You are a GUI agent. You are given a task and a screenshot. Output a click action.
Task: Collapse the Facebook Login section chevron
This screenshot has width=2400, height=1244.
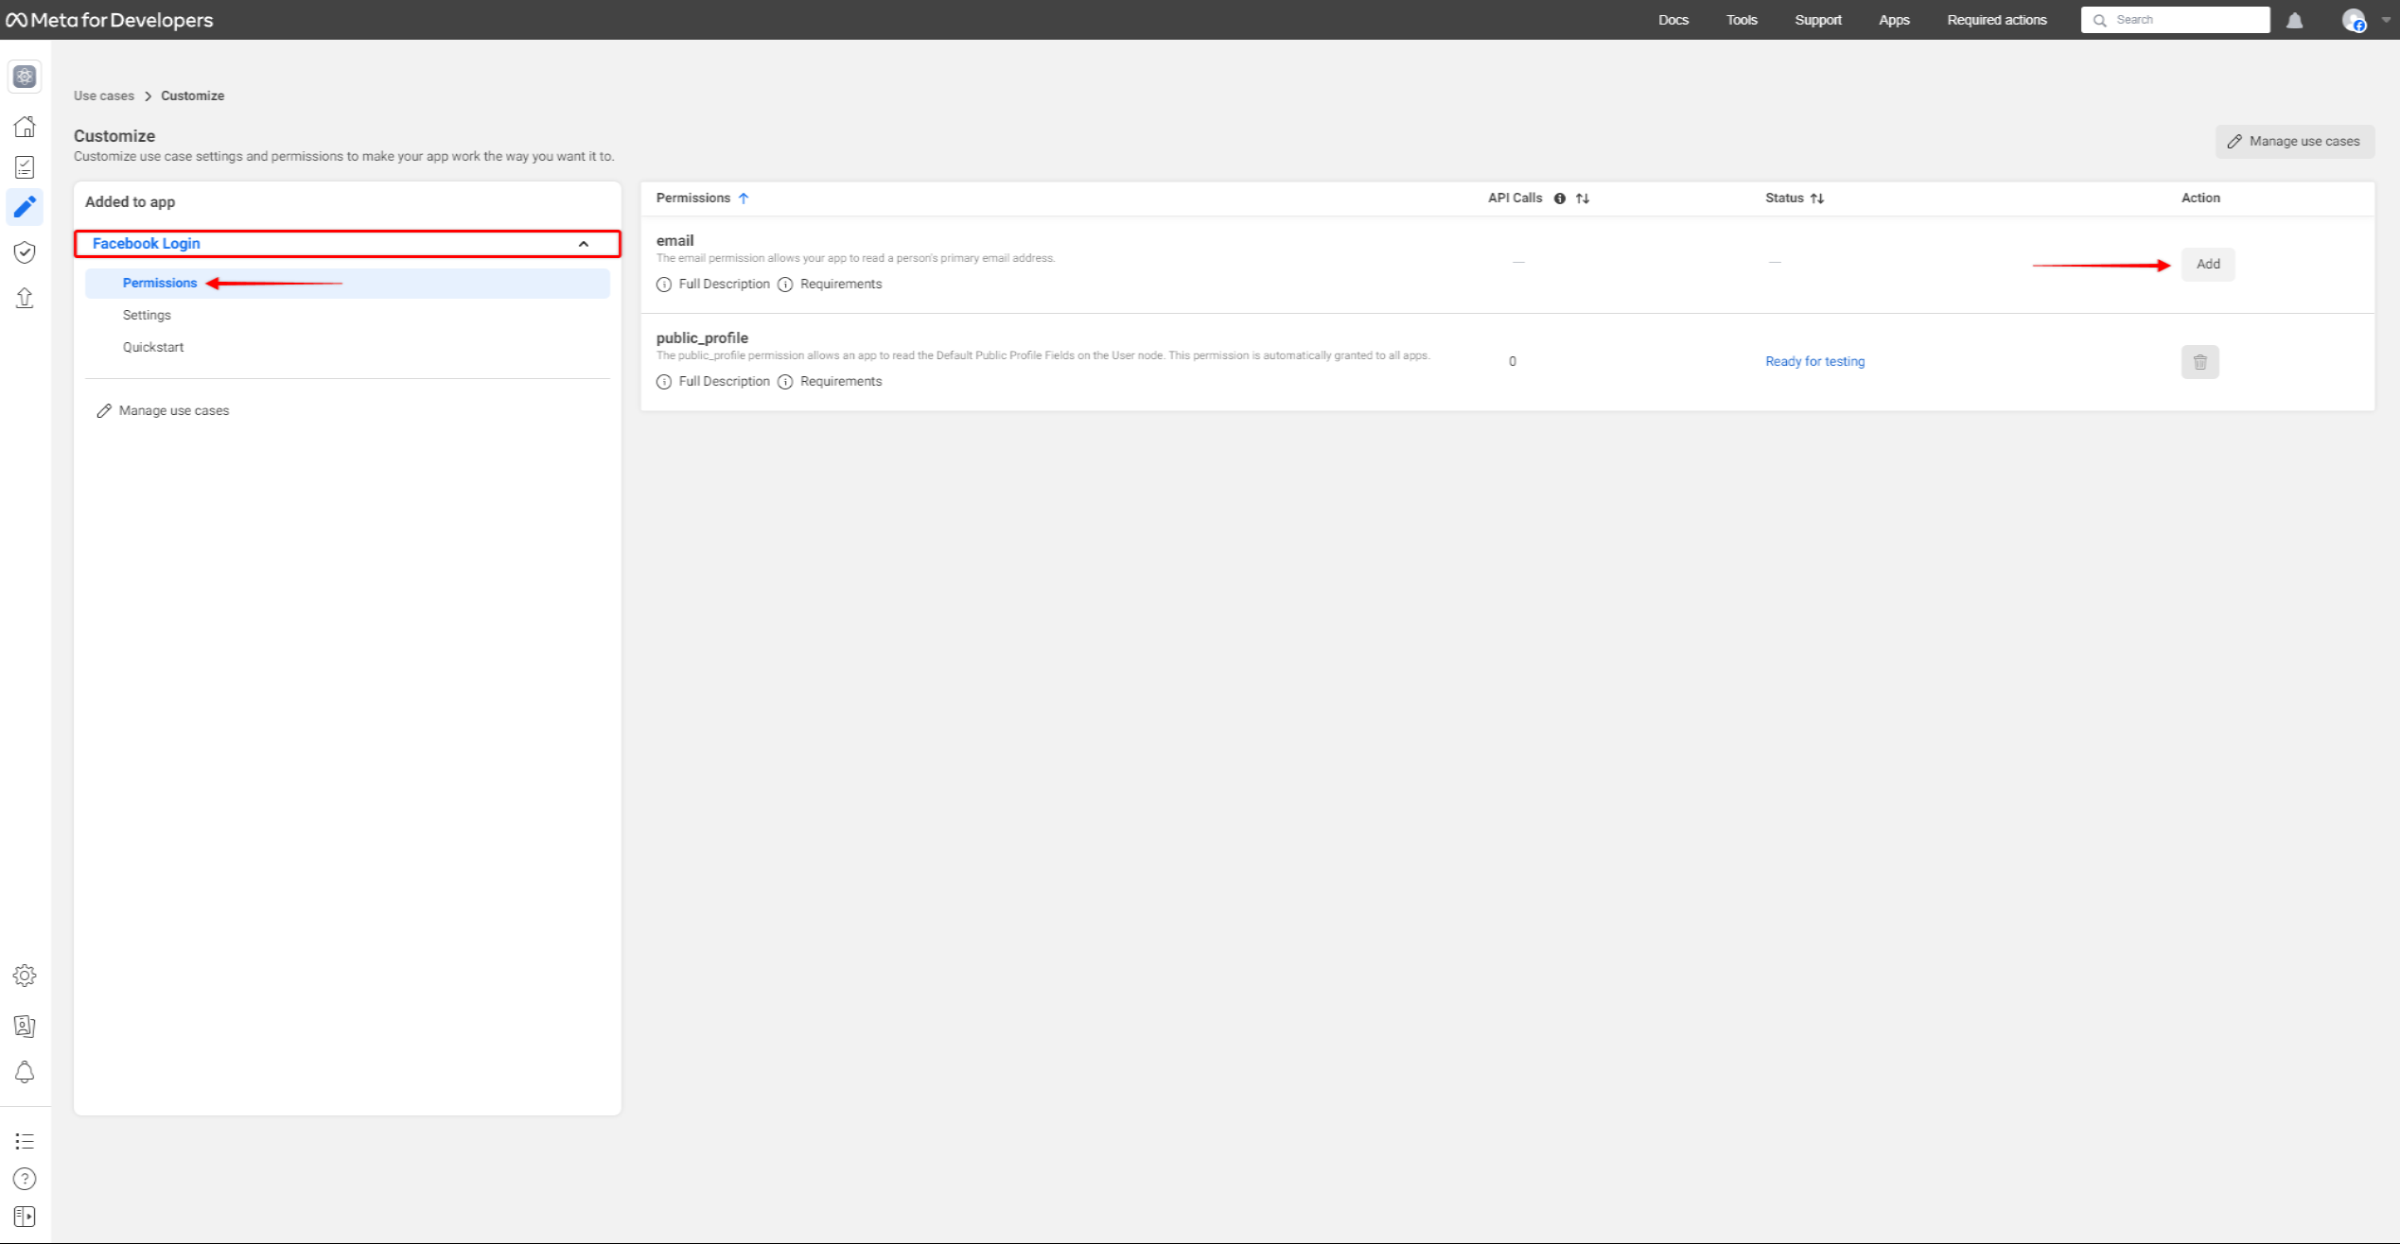click(x=584, y=244)
